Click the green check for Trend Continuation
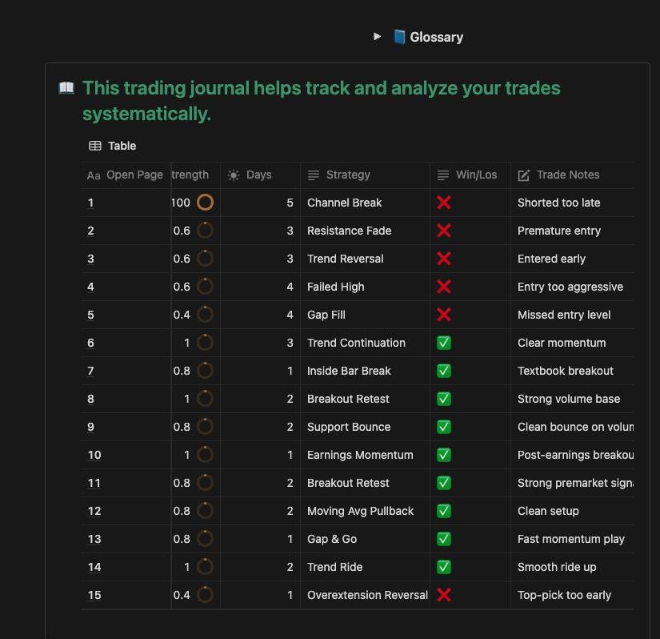Image resolution: width=660 pixels, height=639 pixels. (x=444, y=343)
